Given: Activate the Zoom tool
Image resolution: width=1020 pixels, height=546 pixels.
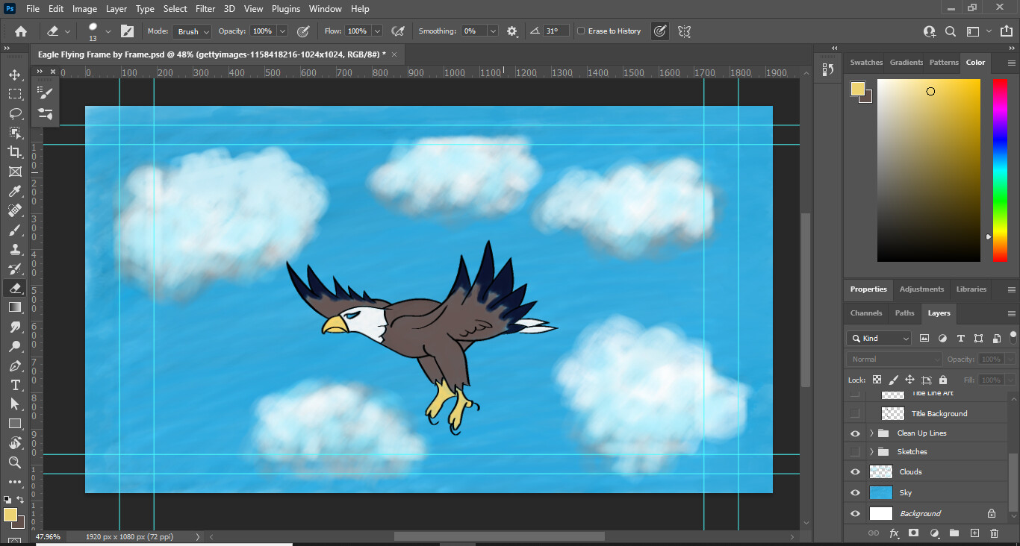Looking at the screenshot, I should 15,462.
